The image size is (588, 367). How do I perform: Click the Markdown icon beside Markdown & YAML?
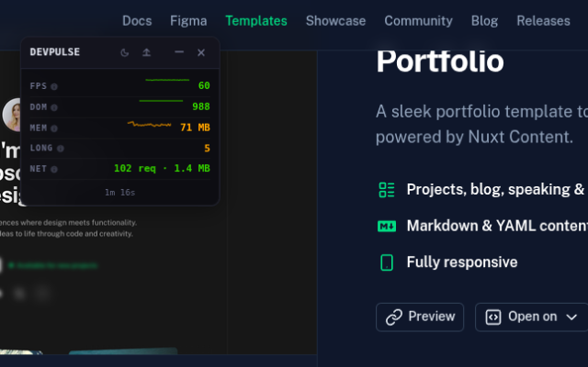387,227
